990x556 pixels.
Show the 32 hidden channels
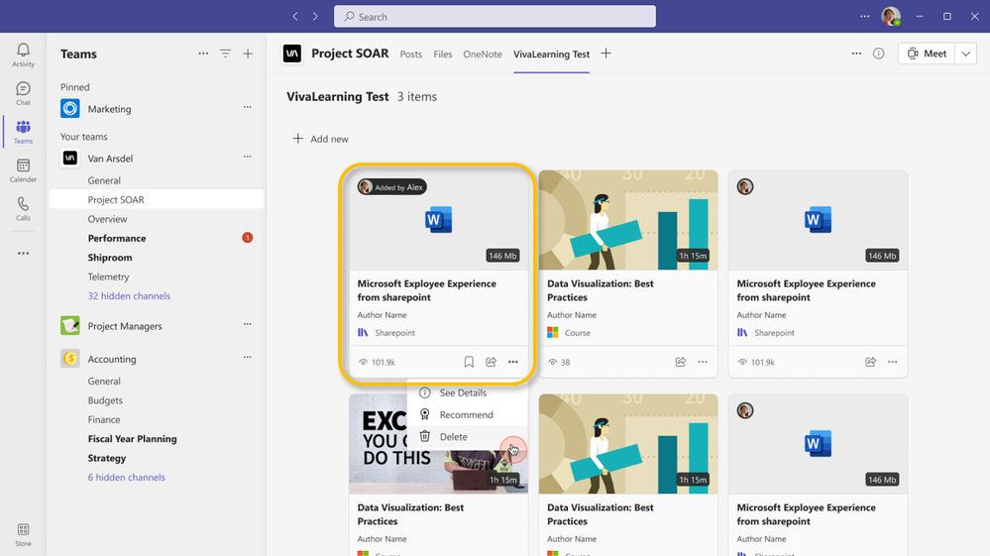pyautogui.click(x=129, y=296)
